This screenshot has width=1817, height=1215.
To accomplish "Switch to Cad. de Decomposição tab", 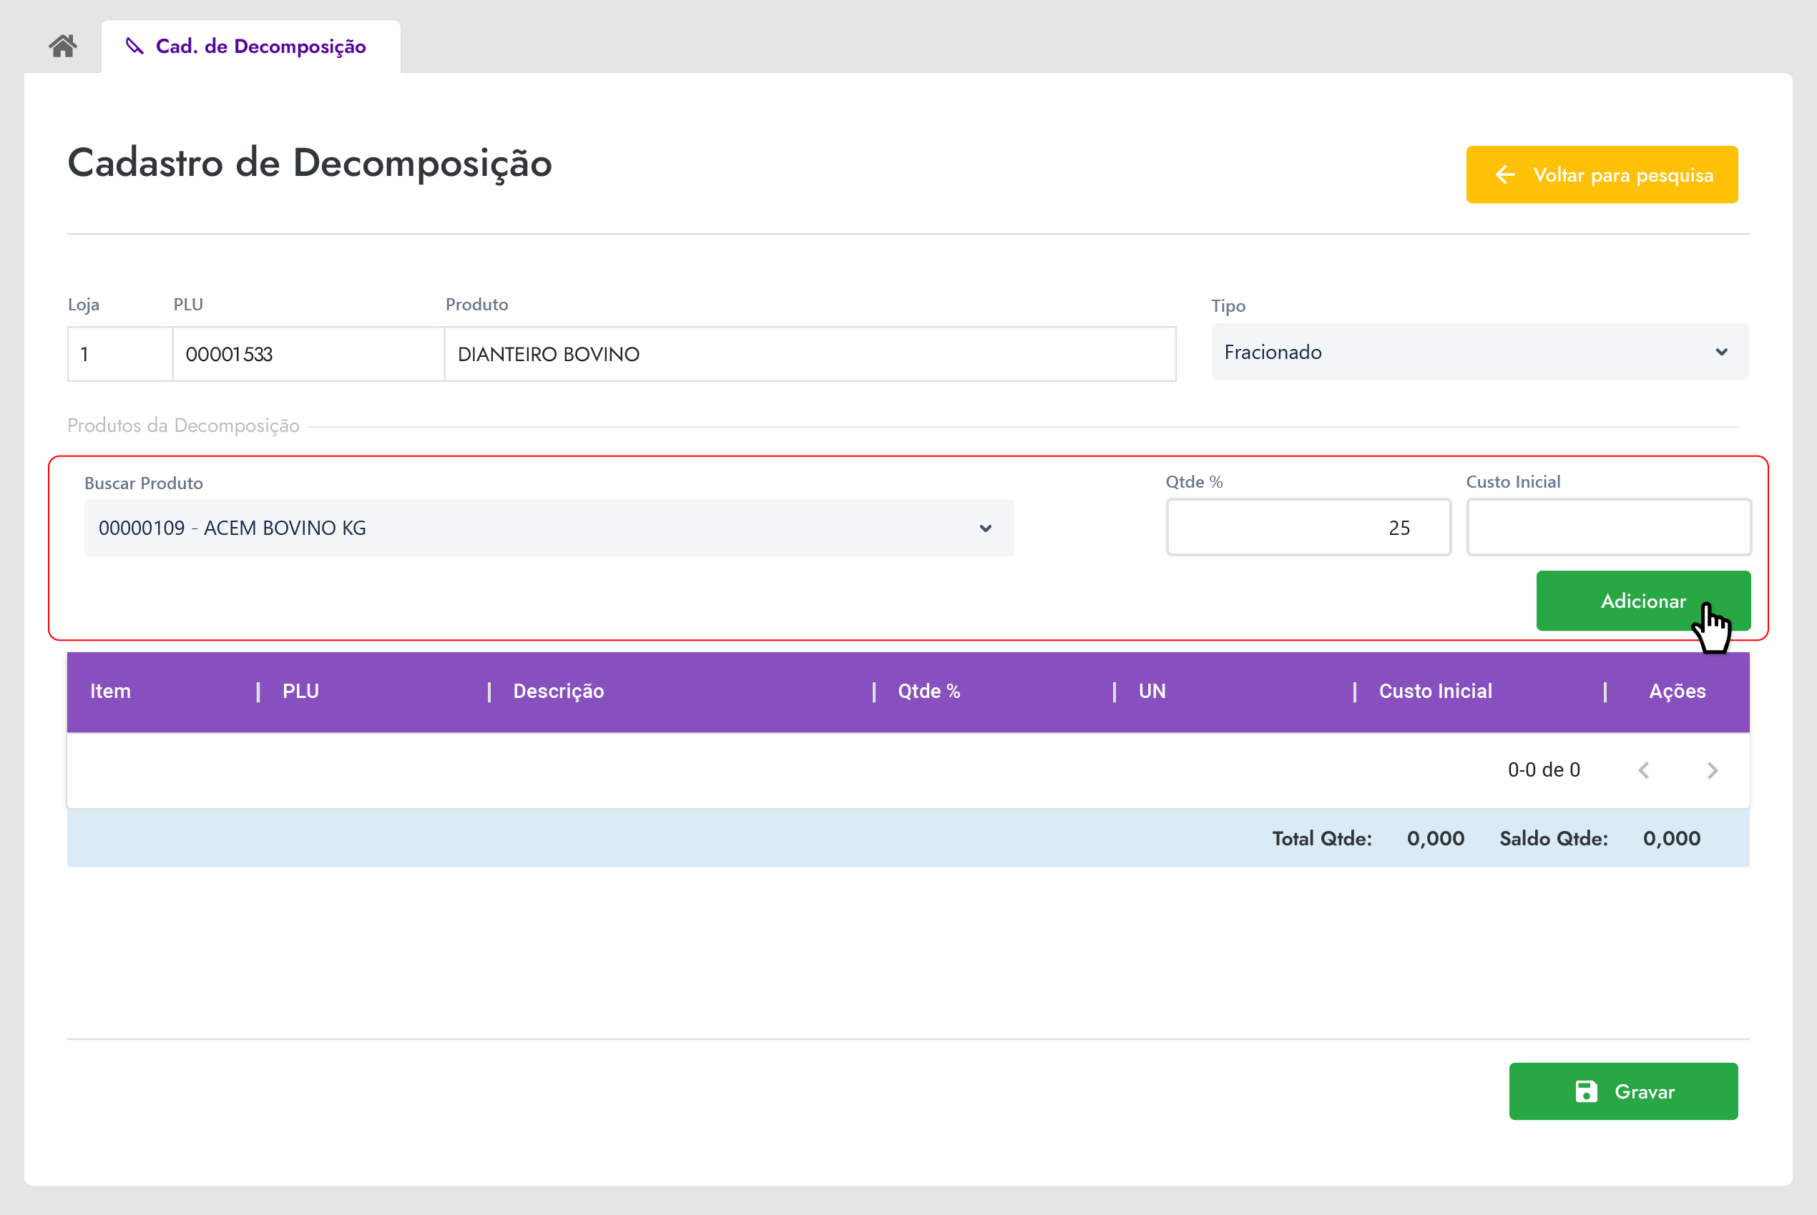I will coord(260,46).
